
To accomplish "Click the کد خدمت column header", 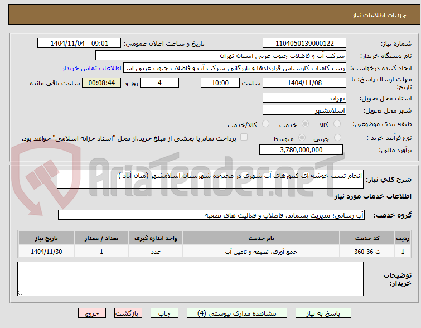I will [x=367, y=238].
